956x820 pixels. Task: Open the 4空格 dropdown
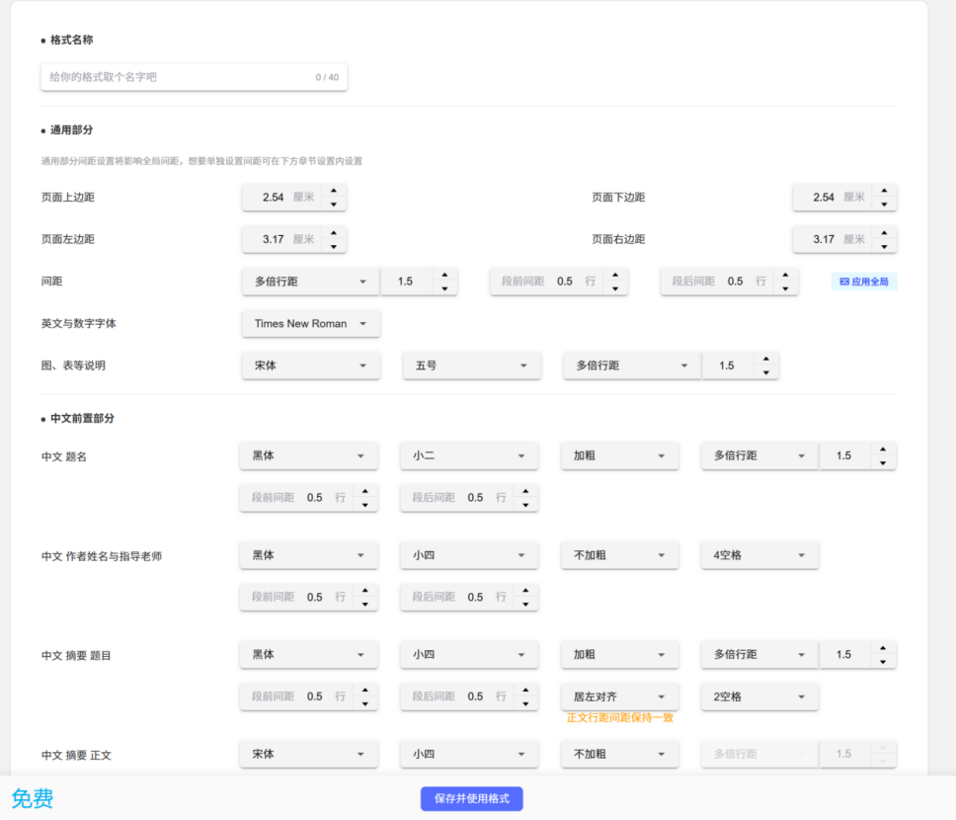point(759,555)
